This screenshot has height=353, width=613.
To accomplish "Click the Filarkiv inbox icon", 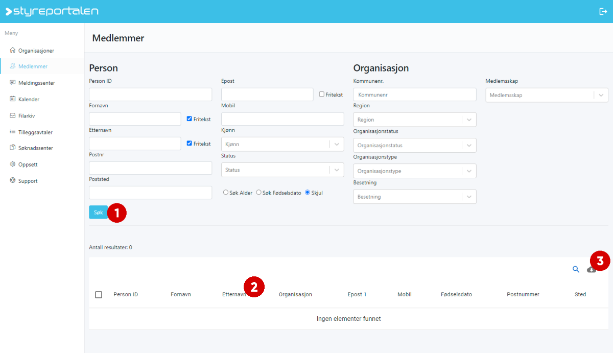I will pyautogui.click(x=13, y=115).
